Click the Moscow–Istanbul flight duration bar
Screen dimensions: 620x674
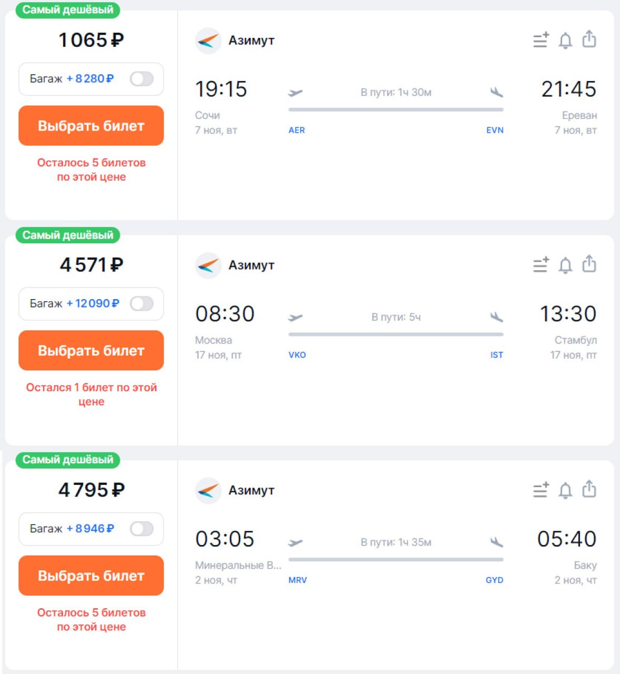[395, 334]
